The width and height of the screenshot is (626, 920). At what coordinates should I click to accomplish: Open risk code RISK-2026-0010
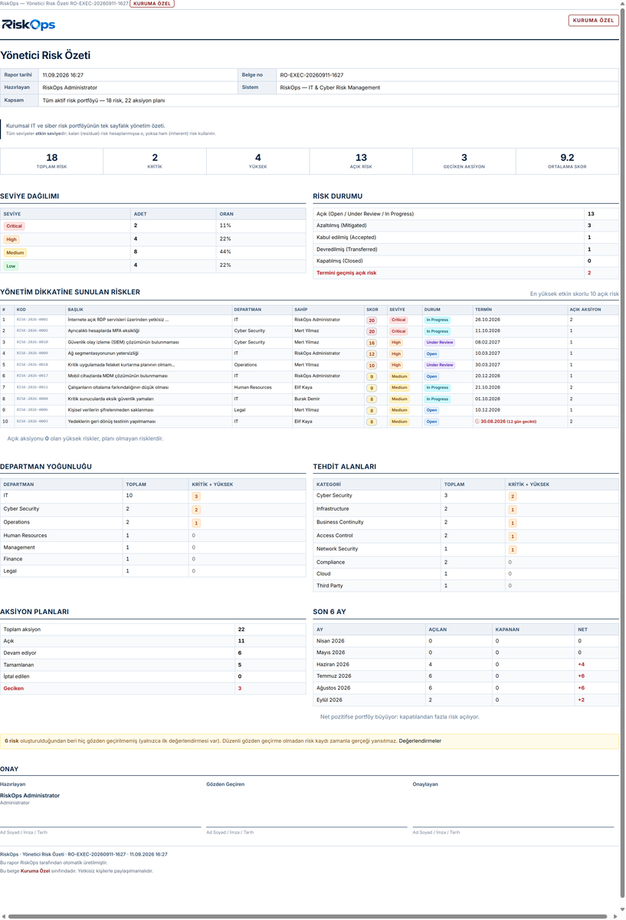point(32,342)
